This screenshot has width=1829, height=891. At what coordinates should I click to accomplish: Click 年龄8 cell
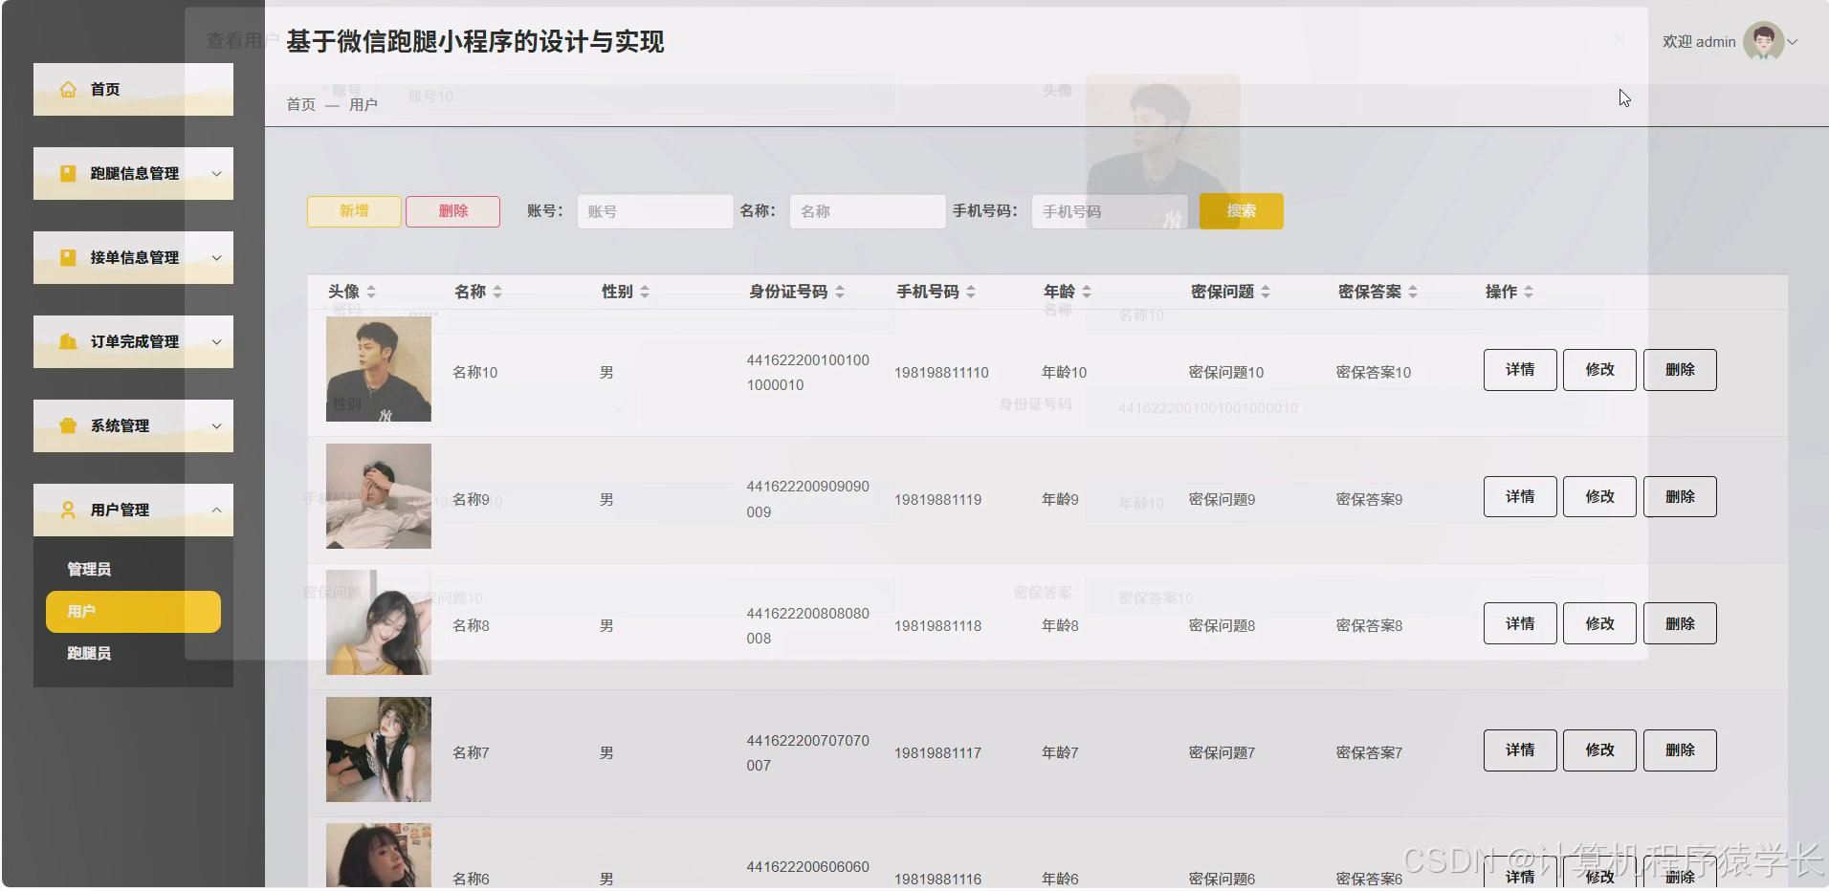pos(1060,626)
